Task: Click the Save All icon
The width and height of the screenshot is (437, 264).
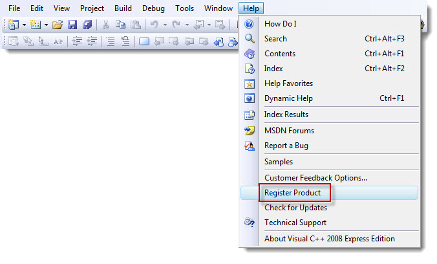Action: pos(87,25)
